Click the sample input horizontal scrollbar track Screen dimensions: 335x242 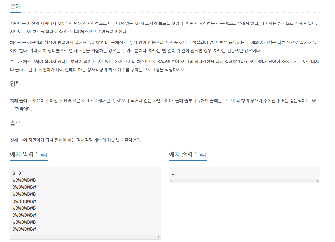pyautogui.click(x=85, y=237)
